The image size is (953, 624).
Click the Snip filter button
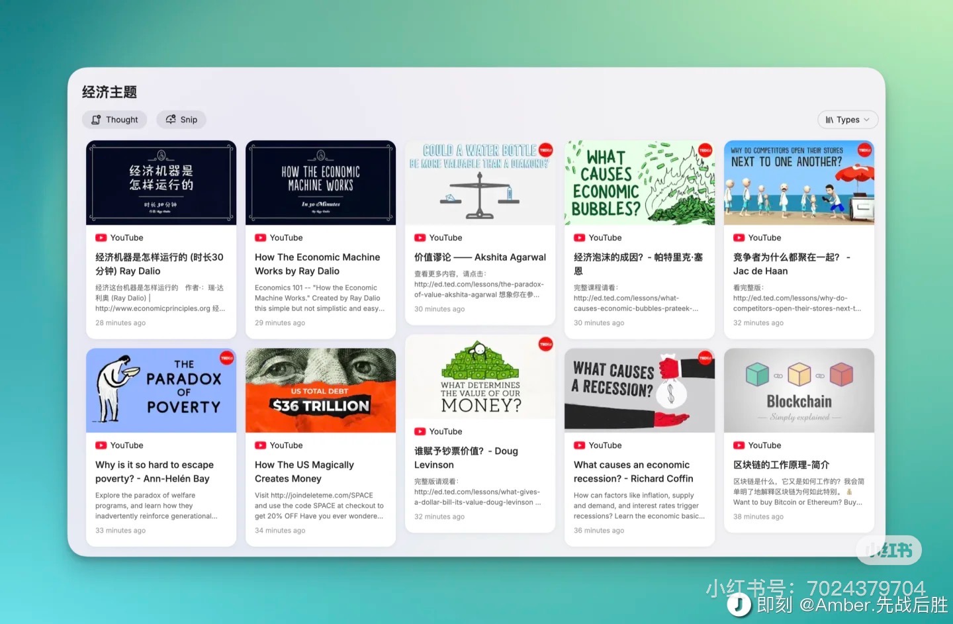click(x=181, y=120)
